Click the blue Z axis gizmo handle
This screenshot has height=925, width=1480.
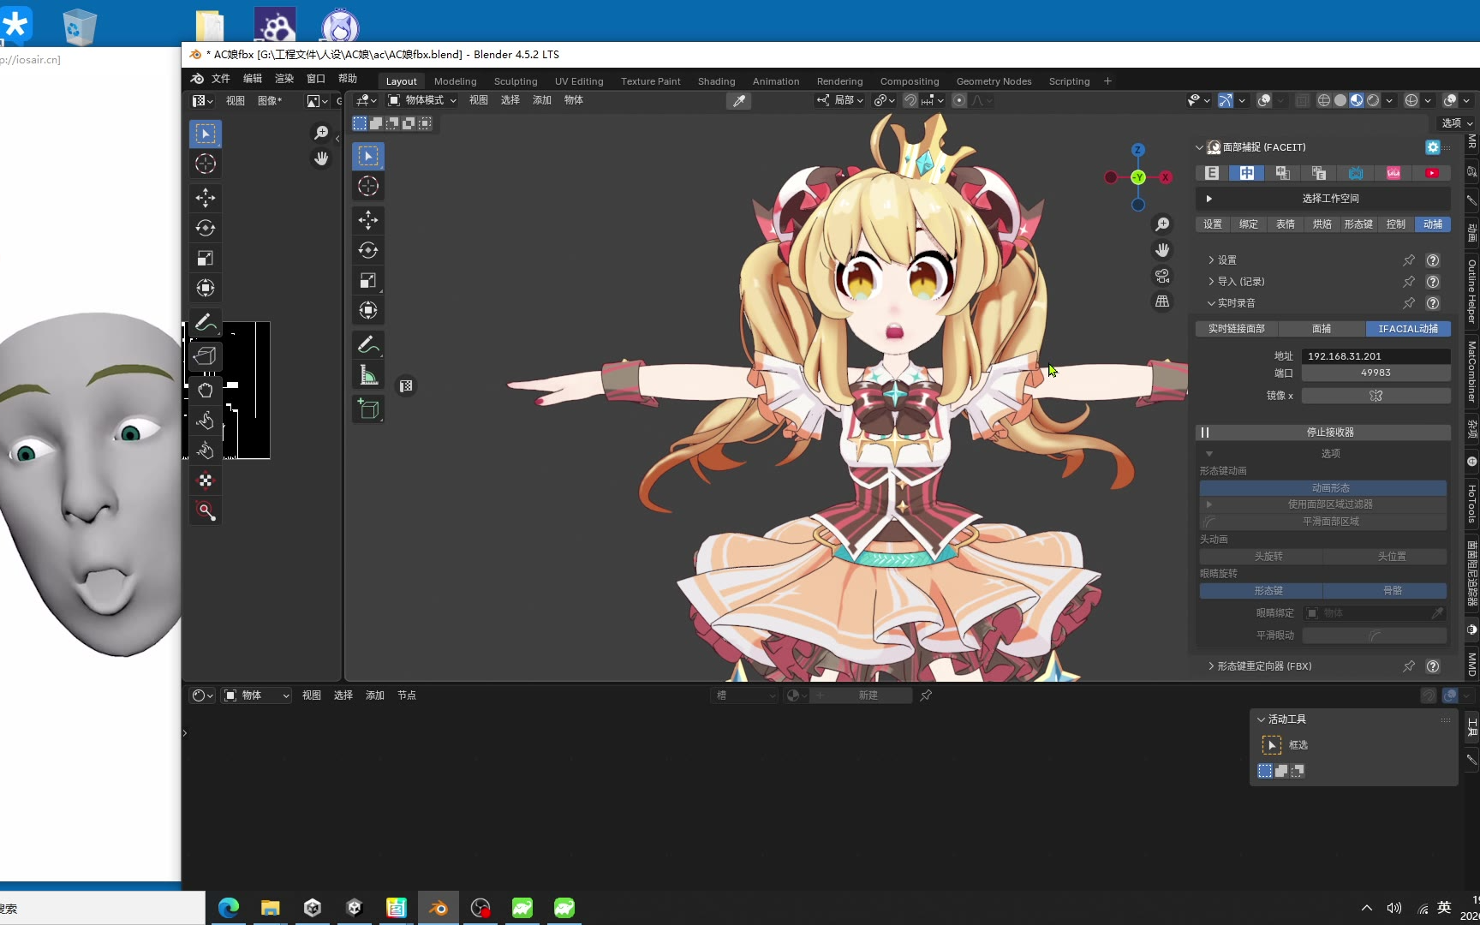click(x=1138, y=150)
